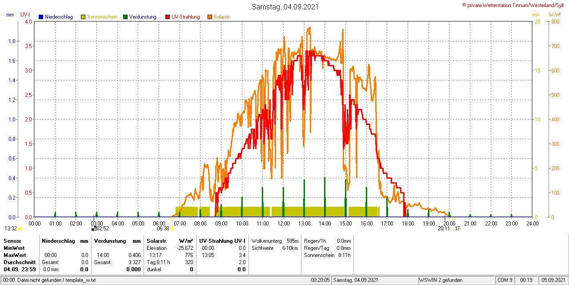Click the Verdunstung column header in the table

pyautogui.click(x=109, y=241)
